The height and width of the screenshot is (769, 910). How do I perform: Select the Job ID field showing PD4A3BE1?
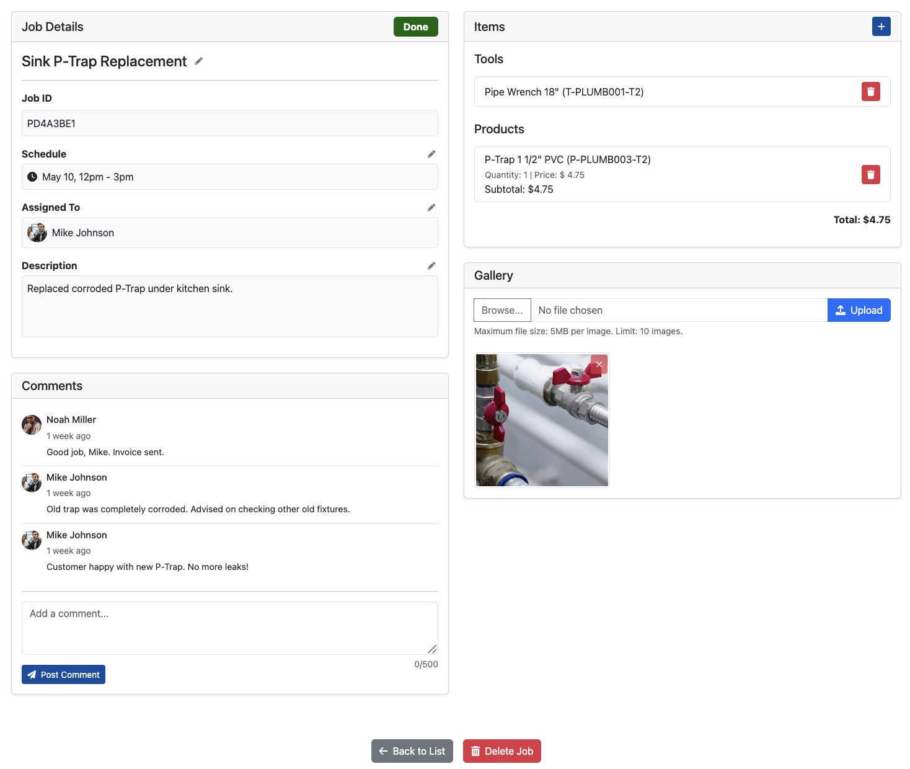(x=229, y=123)
